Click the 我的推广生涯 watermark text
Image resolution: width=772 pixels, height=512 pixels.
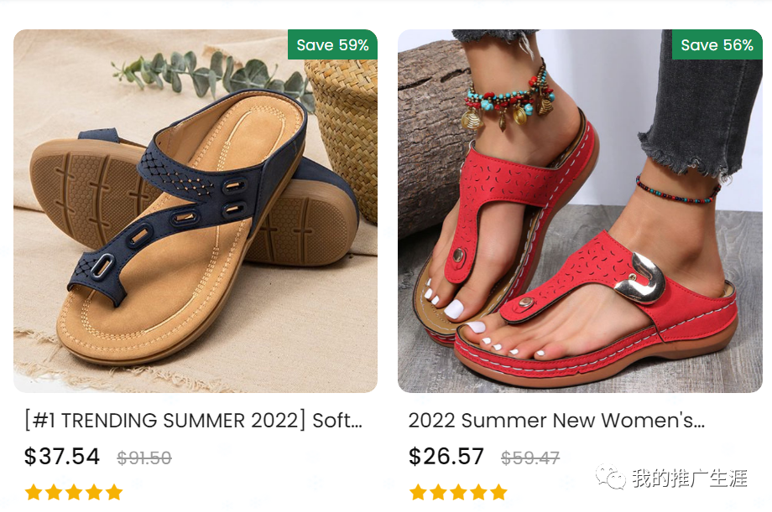[689, 478]
